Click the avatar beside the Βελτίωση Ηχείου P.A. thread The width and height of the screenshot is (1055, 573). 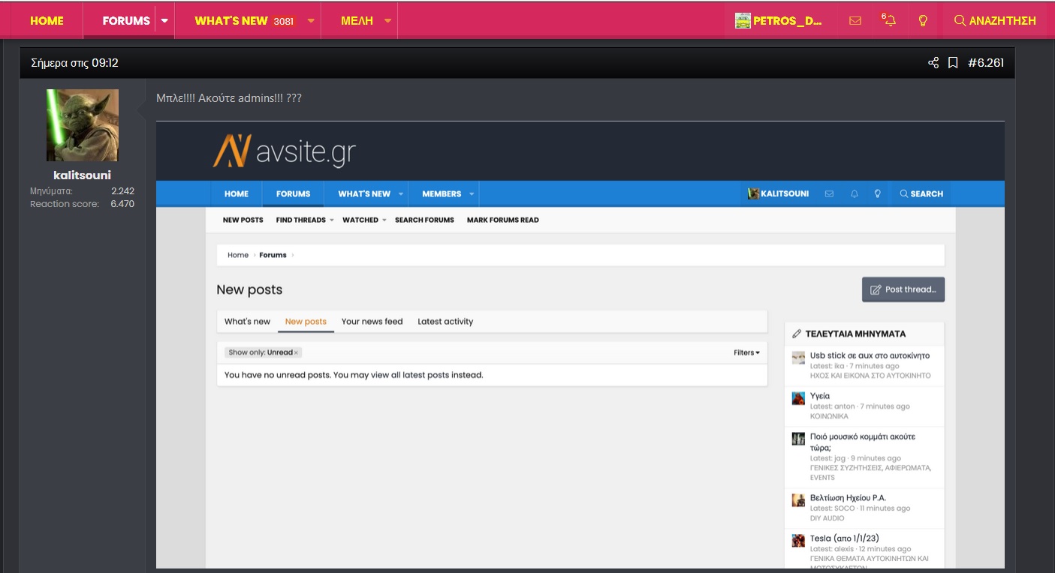coord(798,500)
